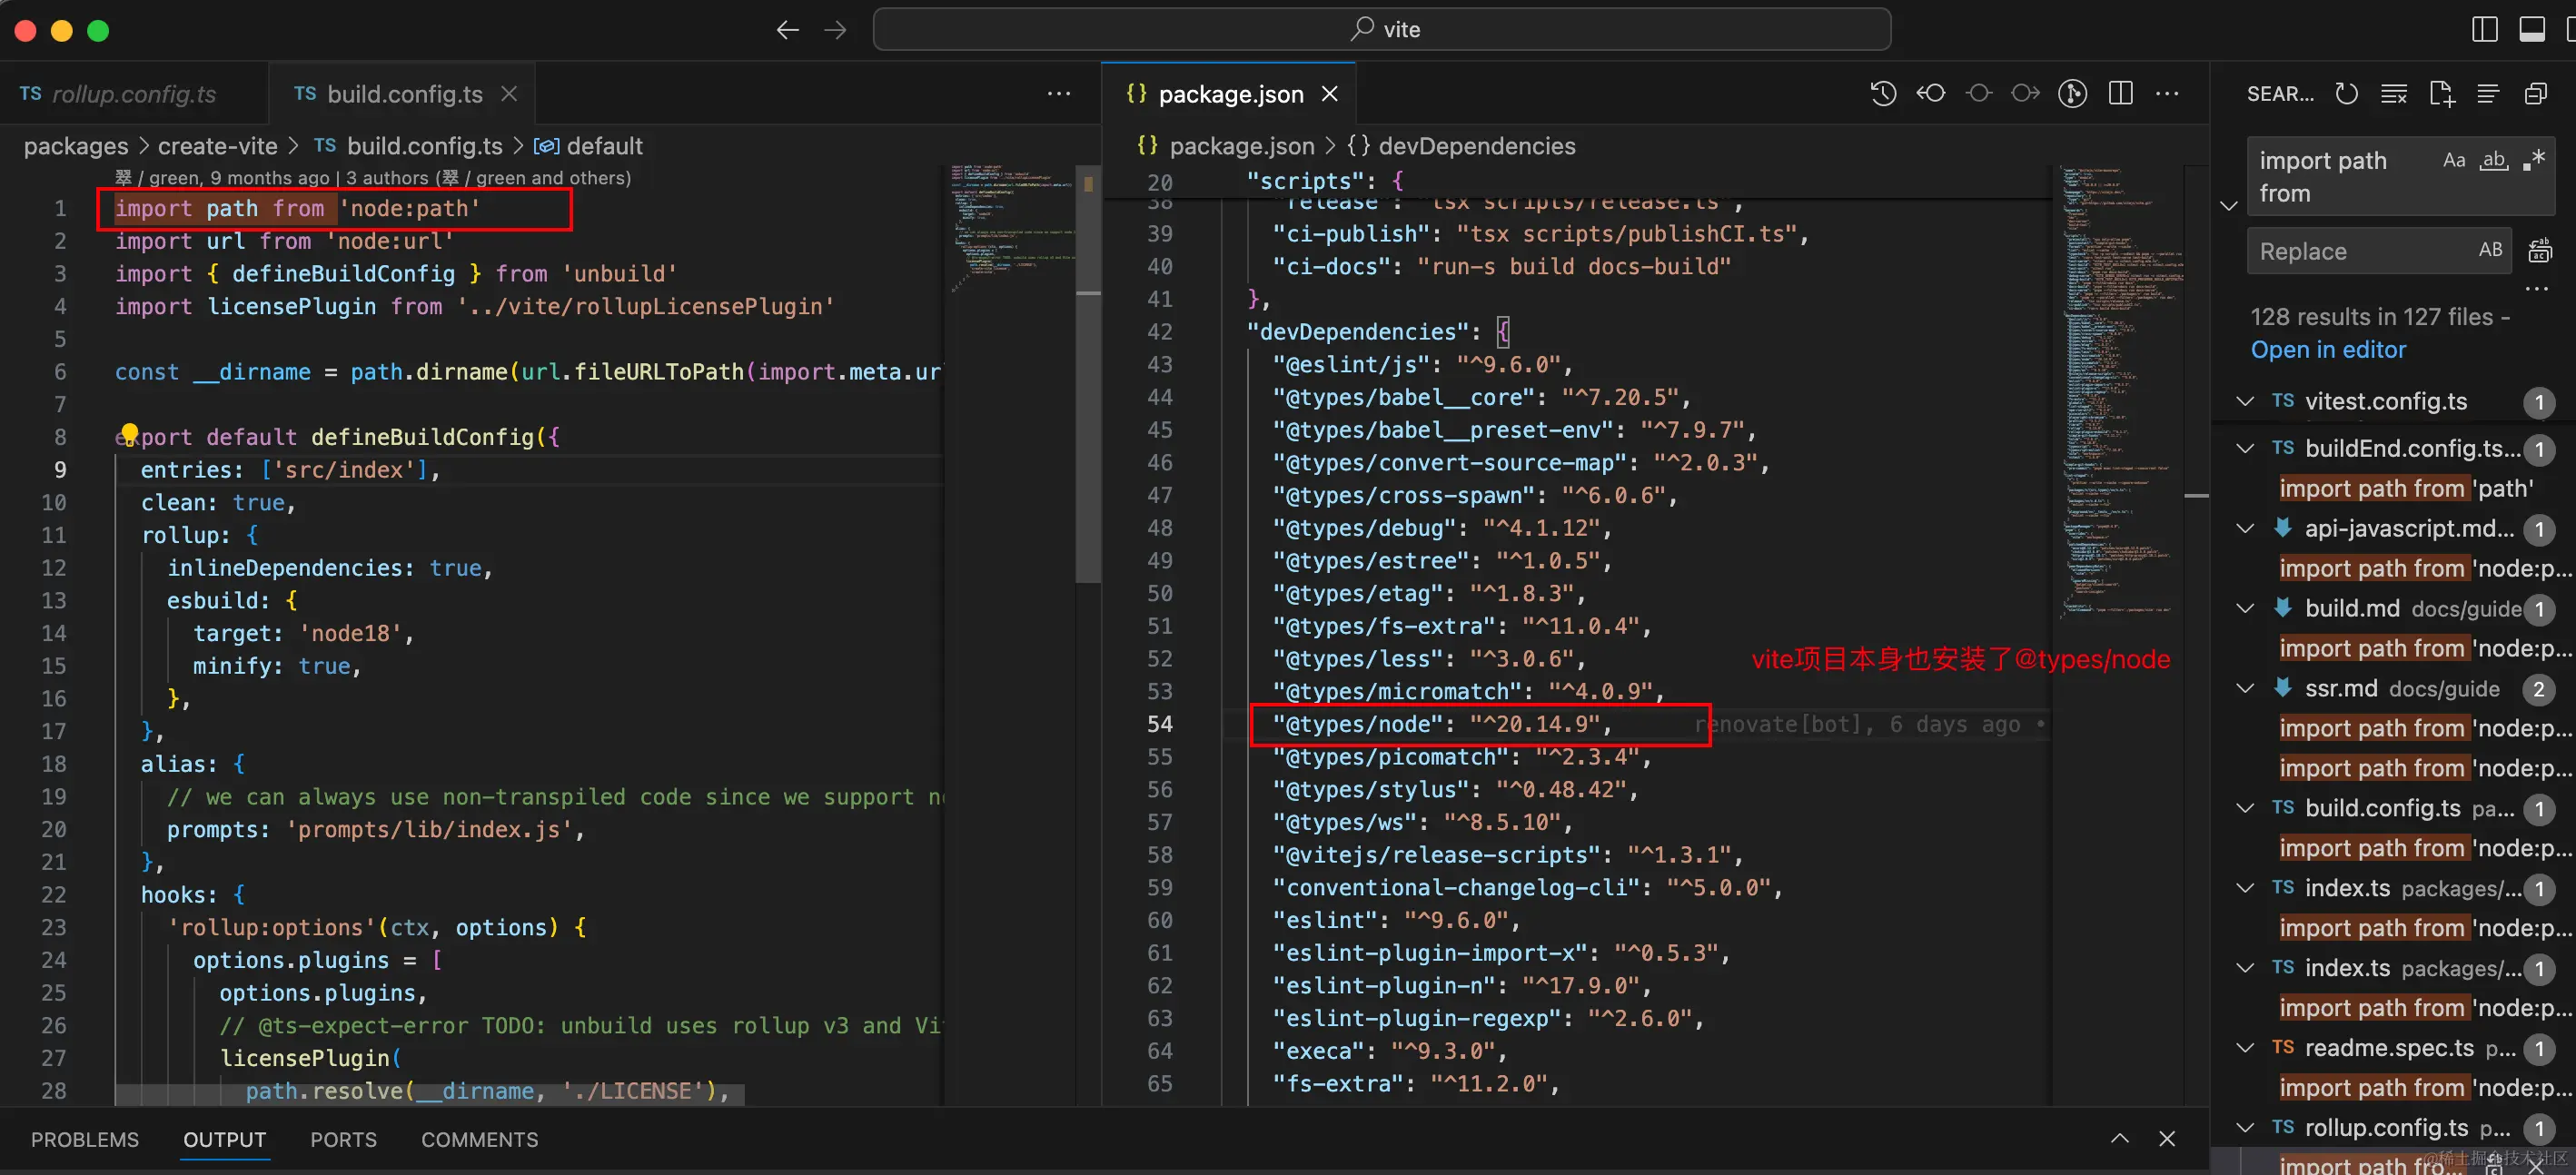
Task: Collapse ssr.md search result group
Action: pyautogui.click(x=2245, y=689)
